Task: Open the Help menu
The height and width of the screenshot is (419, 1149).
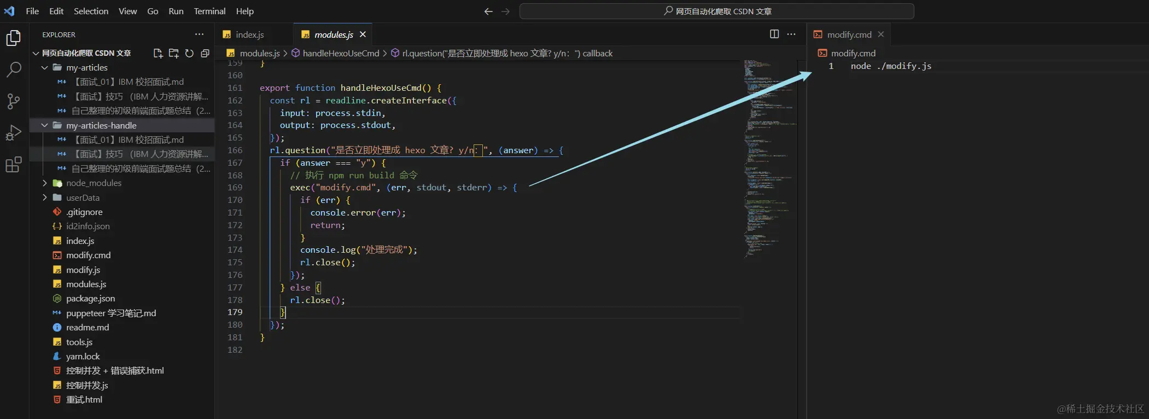Action: (x=244, y=11)
